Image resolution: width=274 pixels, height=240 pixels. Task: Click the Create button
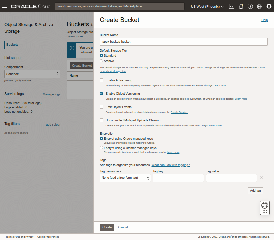tap(107, 227)
